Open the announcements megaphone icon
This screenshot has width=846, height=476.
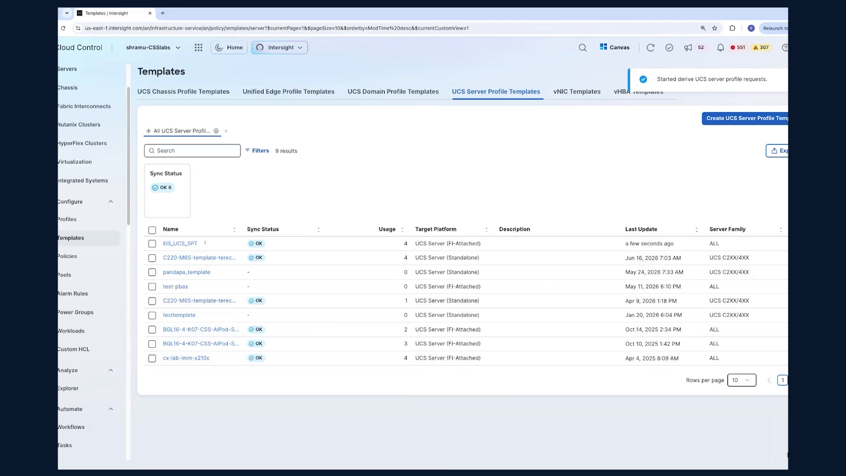(688, 48)
